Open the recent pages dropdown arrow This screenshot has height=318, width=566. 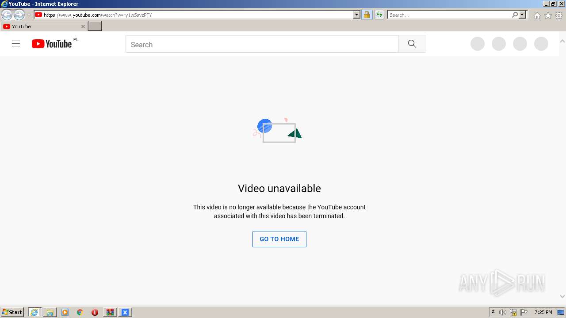coord(29,15)
